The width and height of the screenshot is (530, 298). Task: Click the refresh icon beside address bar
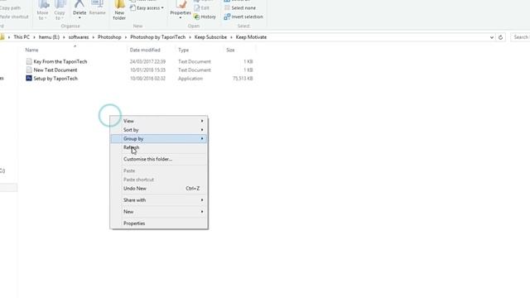coord(500,37)
